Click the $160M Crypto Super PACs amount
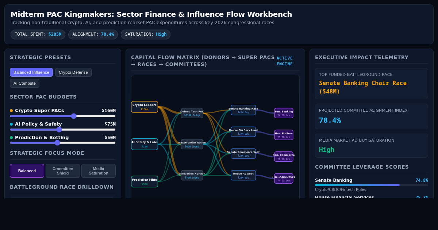The height and width of the screenshot is (230, 438). (x=109, y=111)
